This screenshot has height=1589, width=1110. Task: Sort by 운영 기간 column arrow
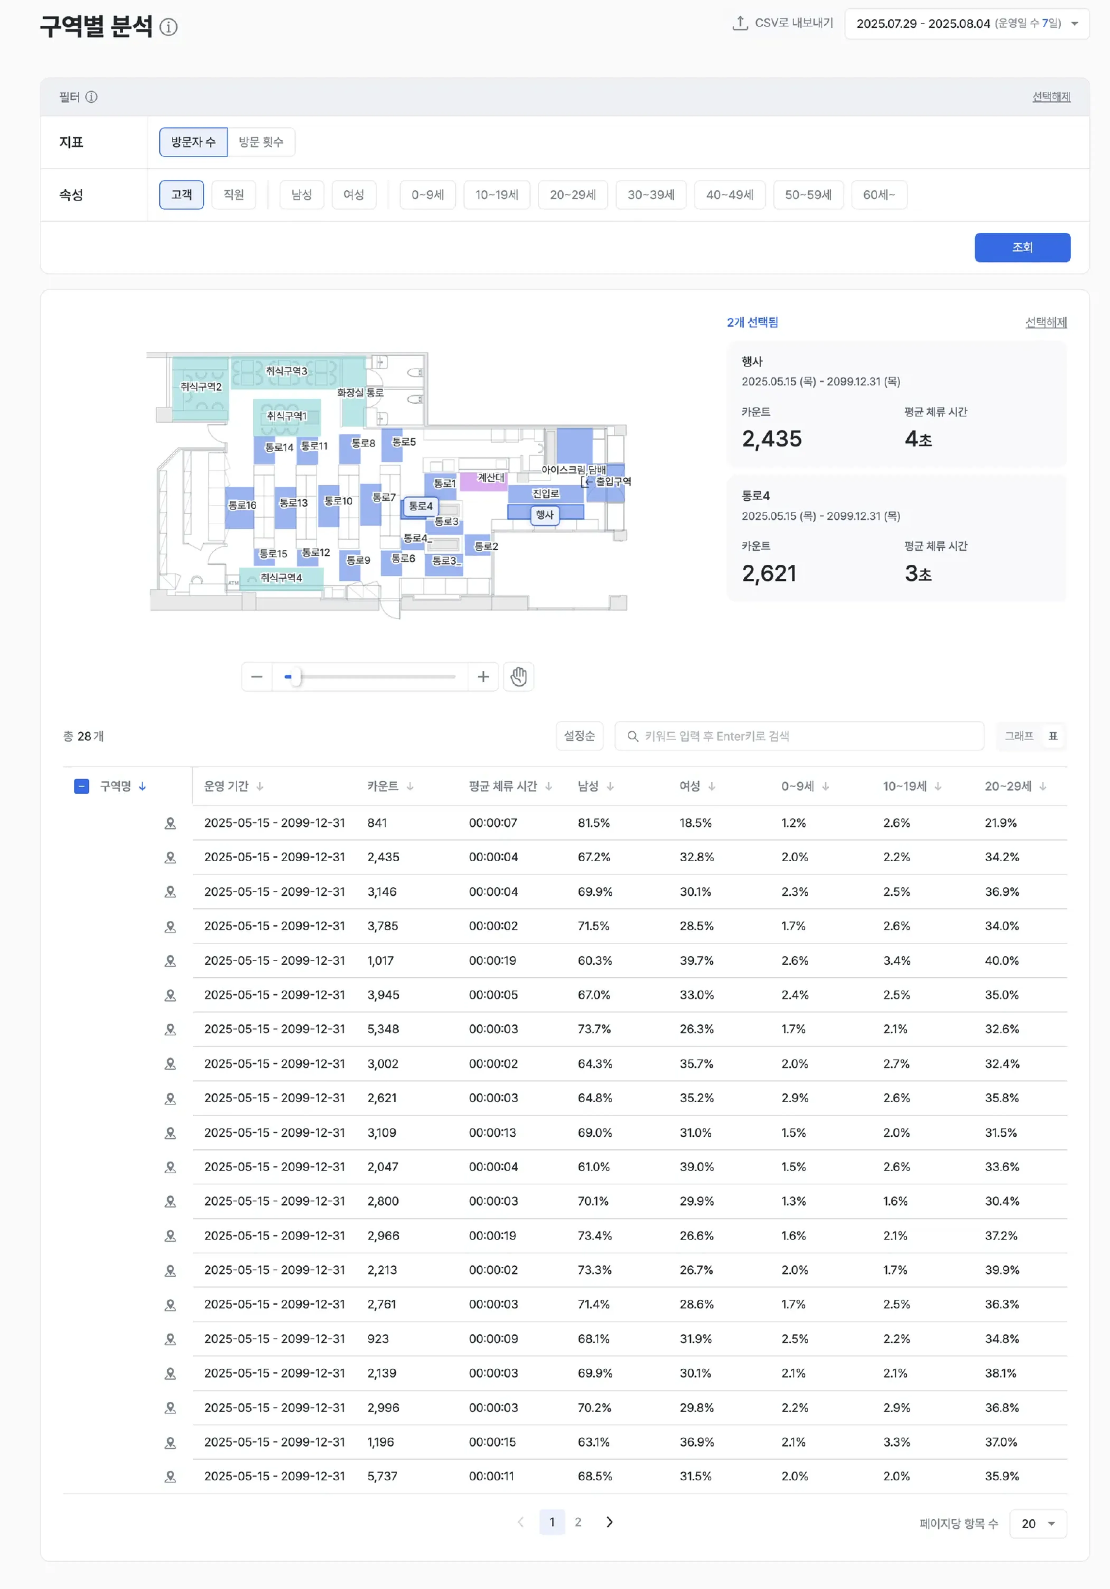click(260, 786)
